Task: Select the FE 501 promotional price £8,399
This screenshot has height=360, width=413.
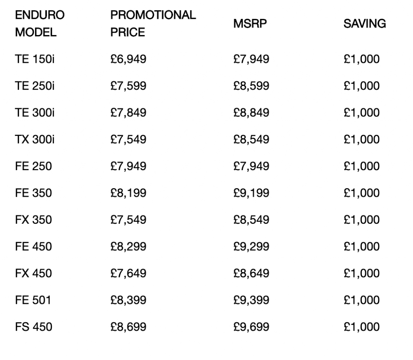Action: pyautogui.click(x=128, y=300)
